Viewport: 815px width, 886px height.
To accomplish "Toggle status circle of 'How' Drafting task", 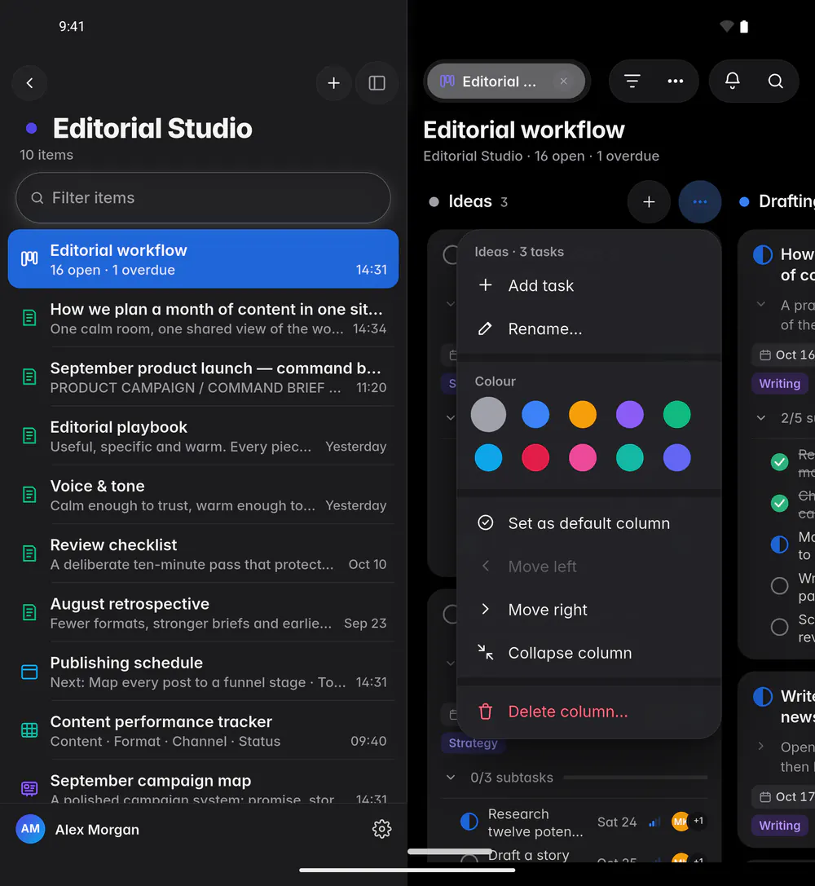I will [x=763, y=255].
